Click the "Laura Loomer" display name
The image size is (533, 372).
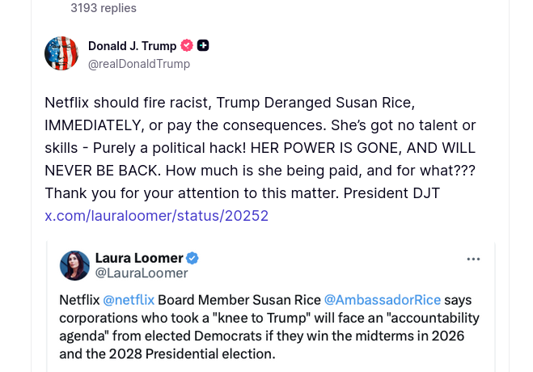(139, 258)
